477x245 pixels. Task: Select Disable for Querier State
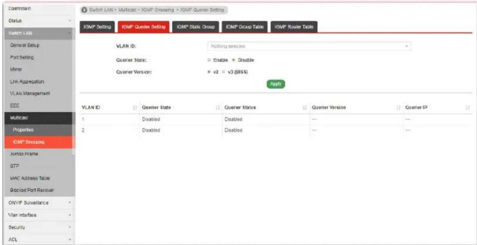pos(233,60)
